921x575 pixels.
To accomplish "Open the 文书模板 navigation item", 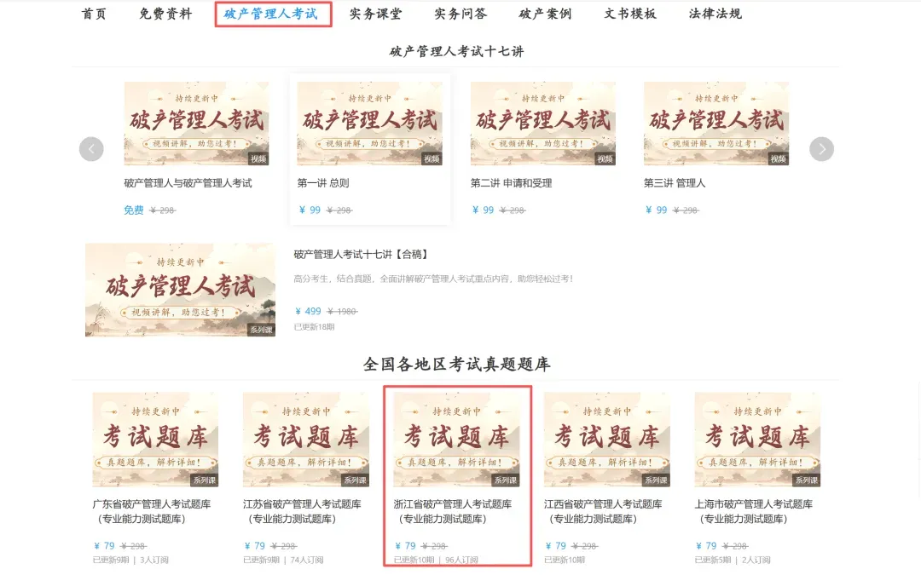I will [630, 14].
